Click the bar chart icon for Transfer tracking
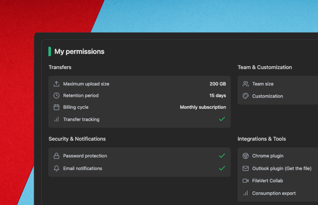 tap(56, 119)
